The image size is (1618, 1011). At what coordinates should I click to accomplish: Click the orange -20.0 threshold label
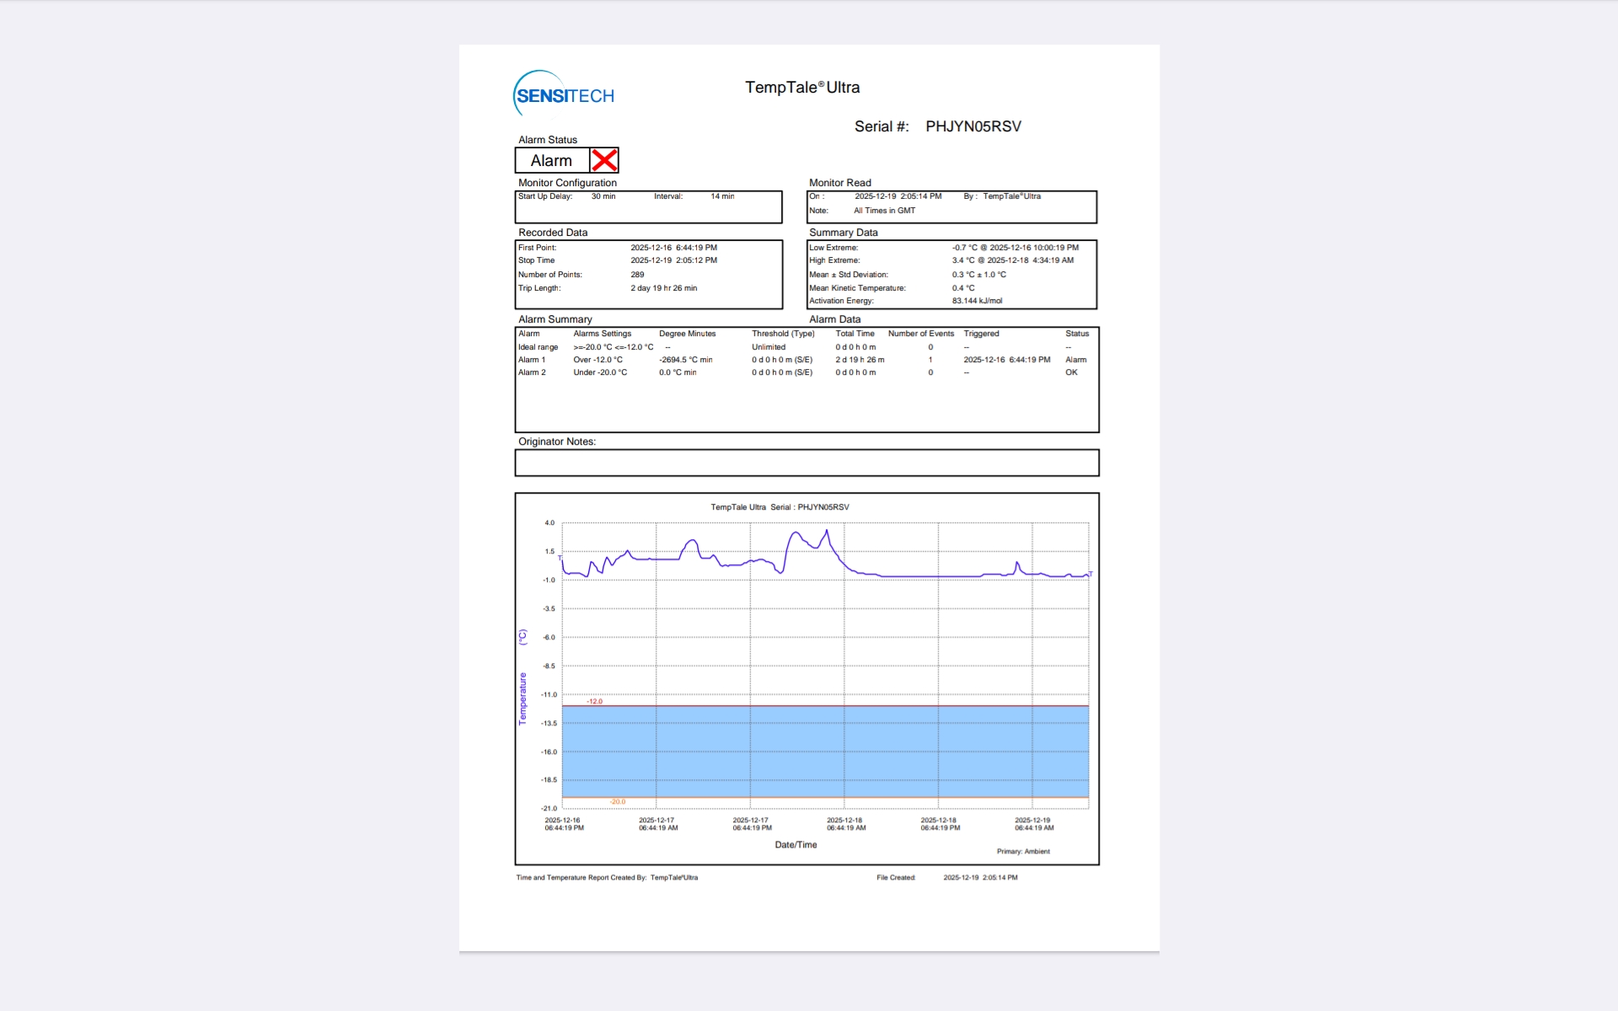(618, 801)
